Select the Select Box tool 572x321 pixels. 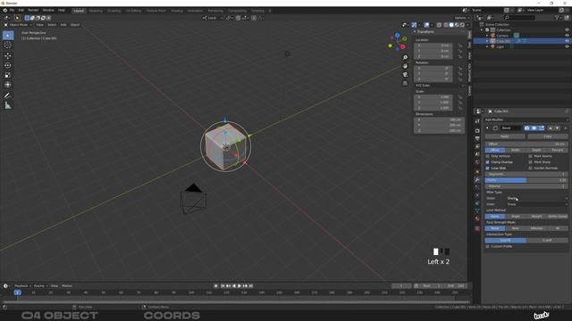coord(8,36)
